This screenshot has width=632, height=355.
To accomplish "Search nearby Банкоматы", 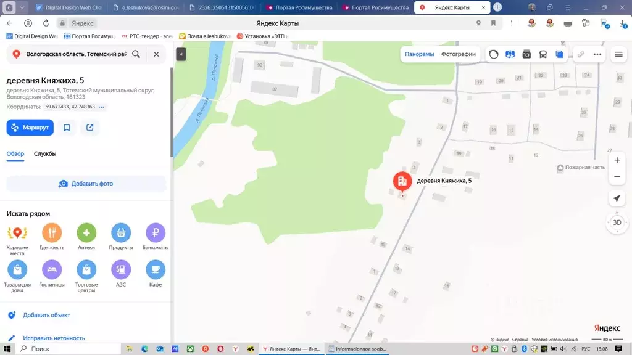I will [x=155, y=237].
